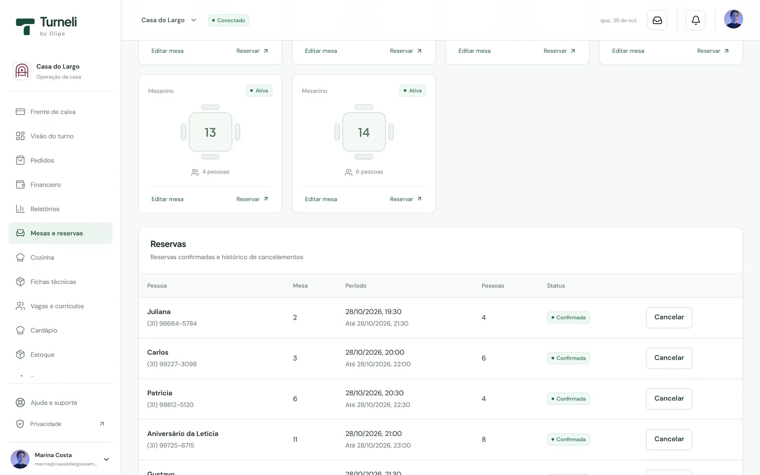Screen dimensions: 760x475
Task: Cancel Aniversário da Letícia reservation
Action: [669, 439]
